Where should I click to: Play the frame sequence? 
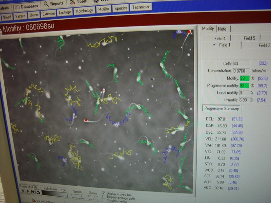[x=28, y=191]
